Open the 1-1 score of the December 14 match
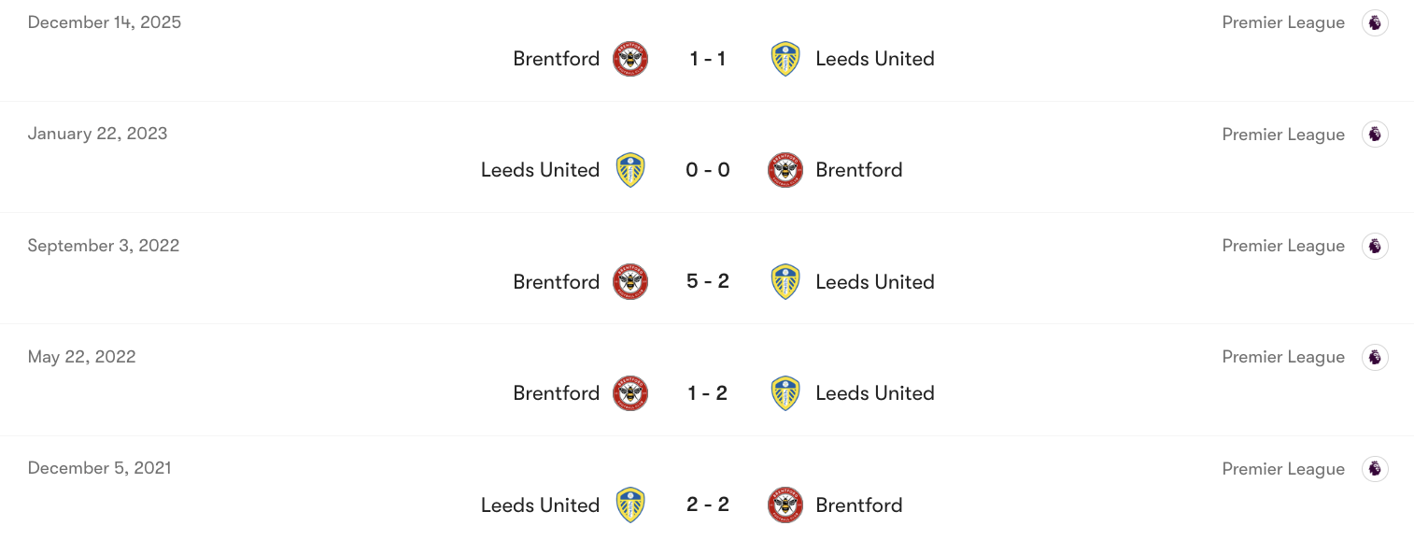 (x=708, y=58)
